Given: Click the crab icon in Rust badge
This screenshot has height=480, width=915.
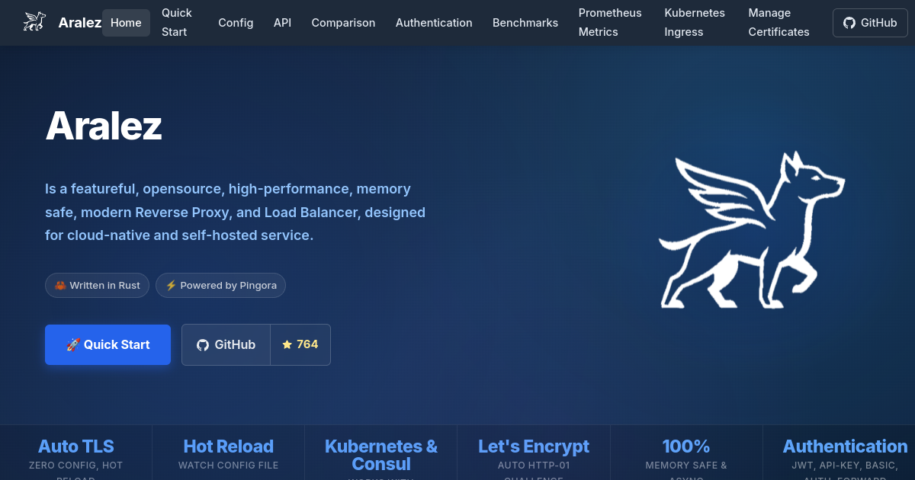Looking at the screenshot, I should 60,286.
